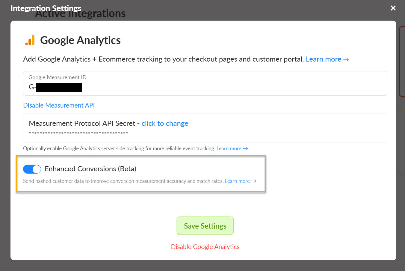Click arrow icon beside the top Learn more

[346, 59]
